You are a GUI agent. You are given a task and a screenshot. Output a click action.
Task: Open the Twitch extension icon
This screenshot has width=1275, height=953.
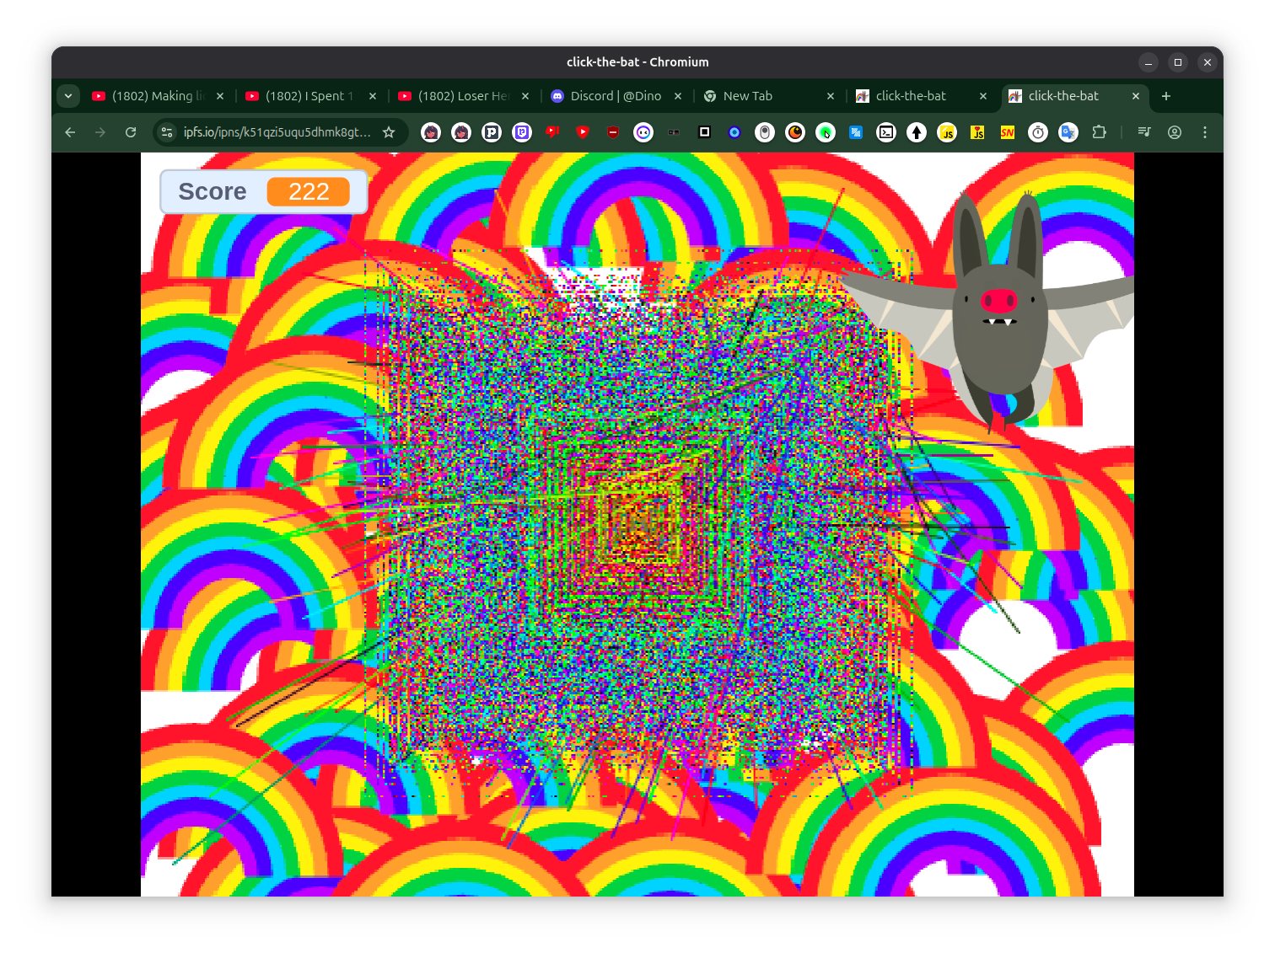[522, 132]
